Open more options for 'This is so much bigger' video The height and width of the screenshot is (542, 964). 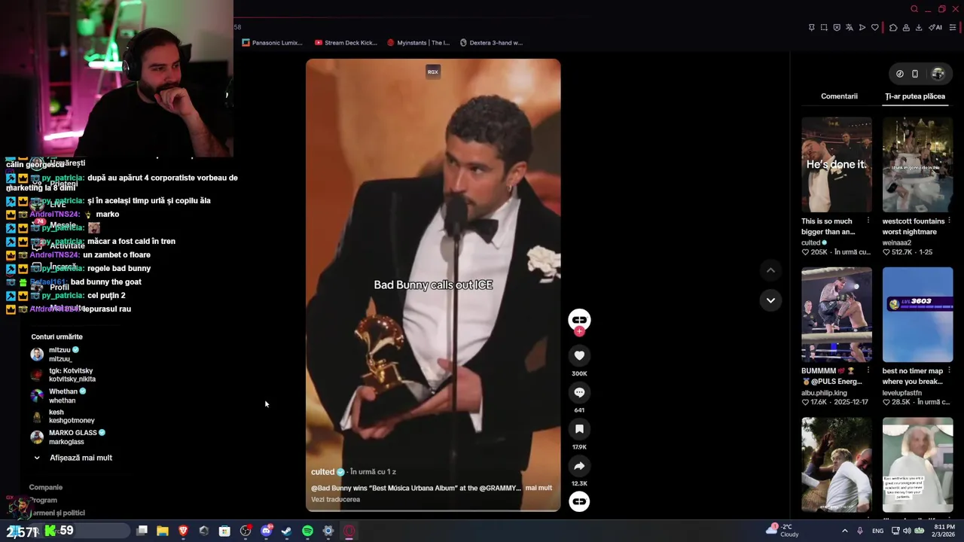click(868, 221)
